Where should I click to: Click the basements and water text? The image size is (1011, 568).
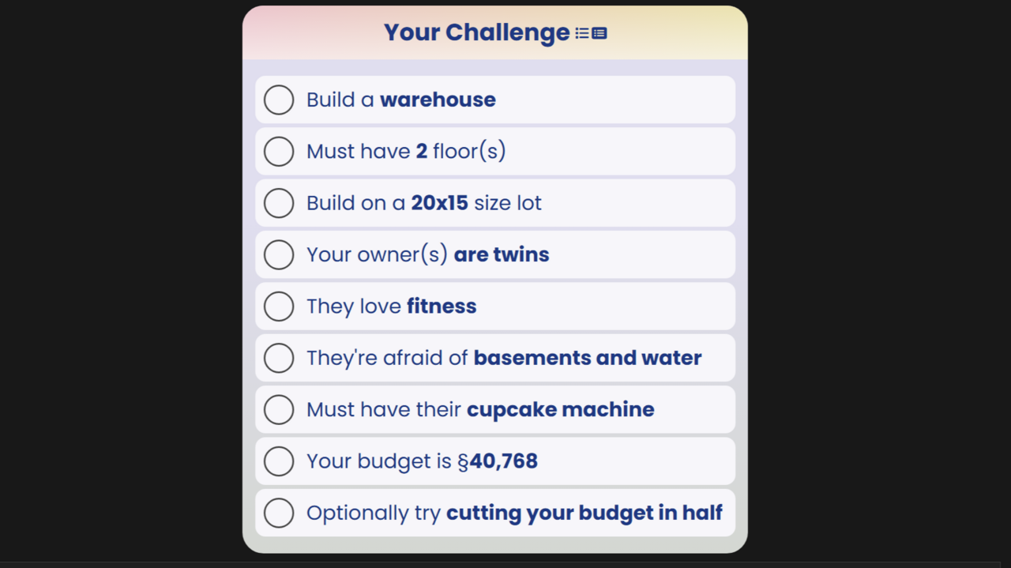[588, 358]
